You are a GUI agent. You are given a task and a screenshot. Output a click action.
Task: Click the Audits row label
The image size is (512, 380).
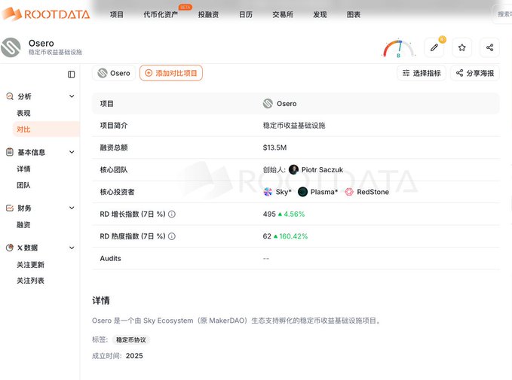point(110,258)
